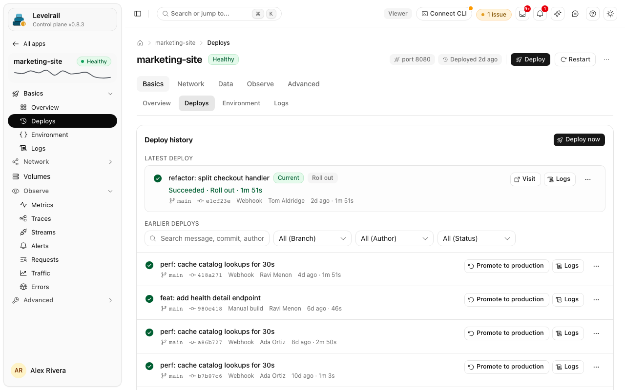Open Streams in the sidebar
625x390 pixels.
click(62, 233)
